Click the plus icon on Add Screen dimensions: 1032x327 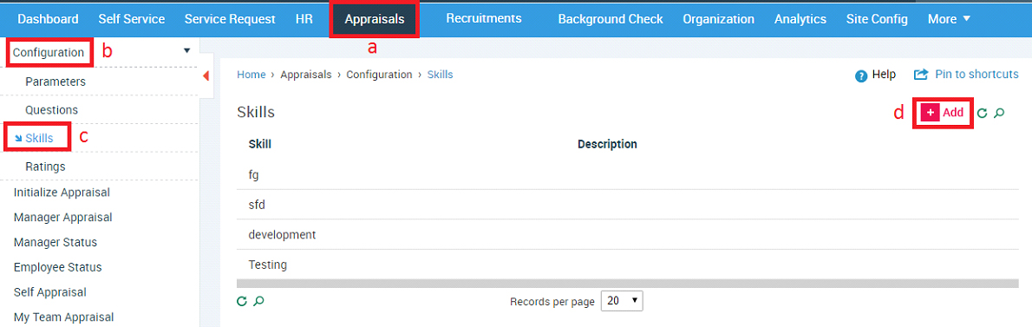[x=930, y=113]
